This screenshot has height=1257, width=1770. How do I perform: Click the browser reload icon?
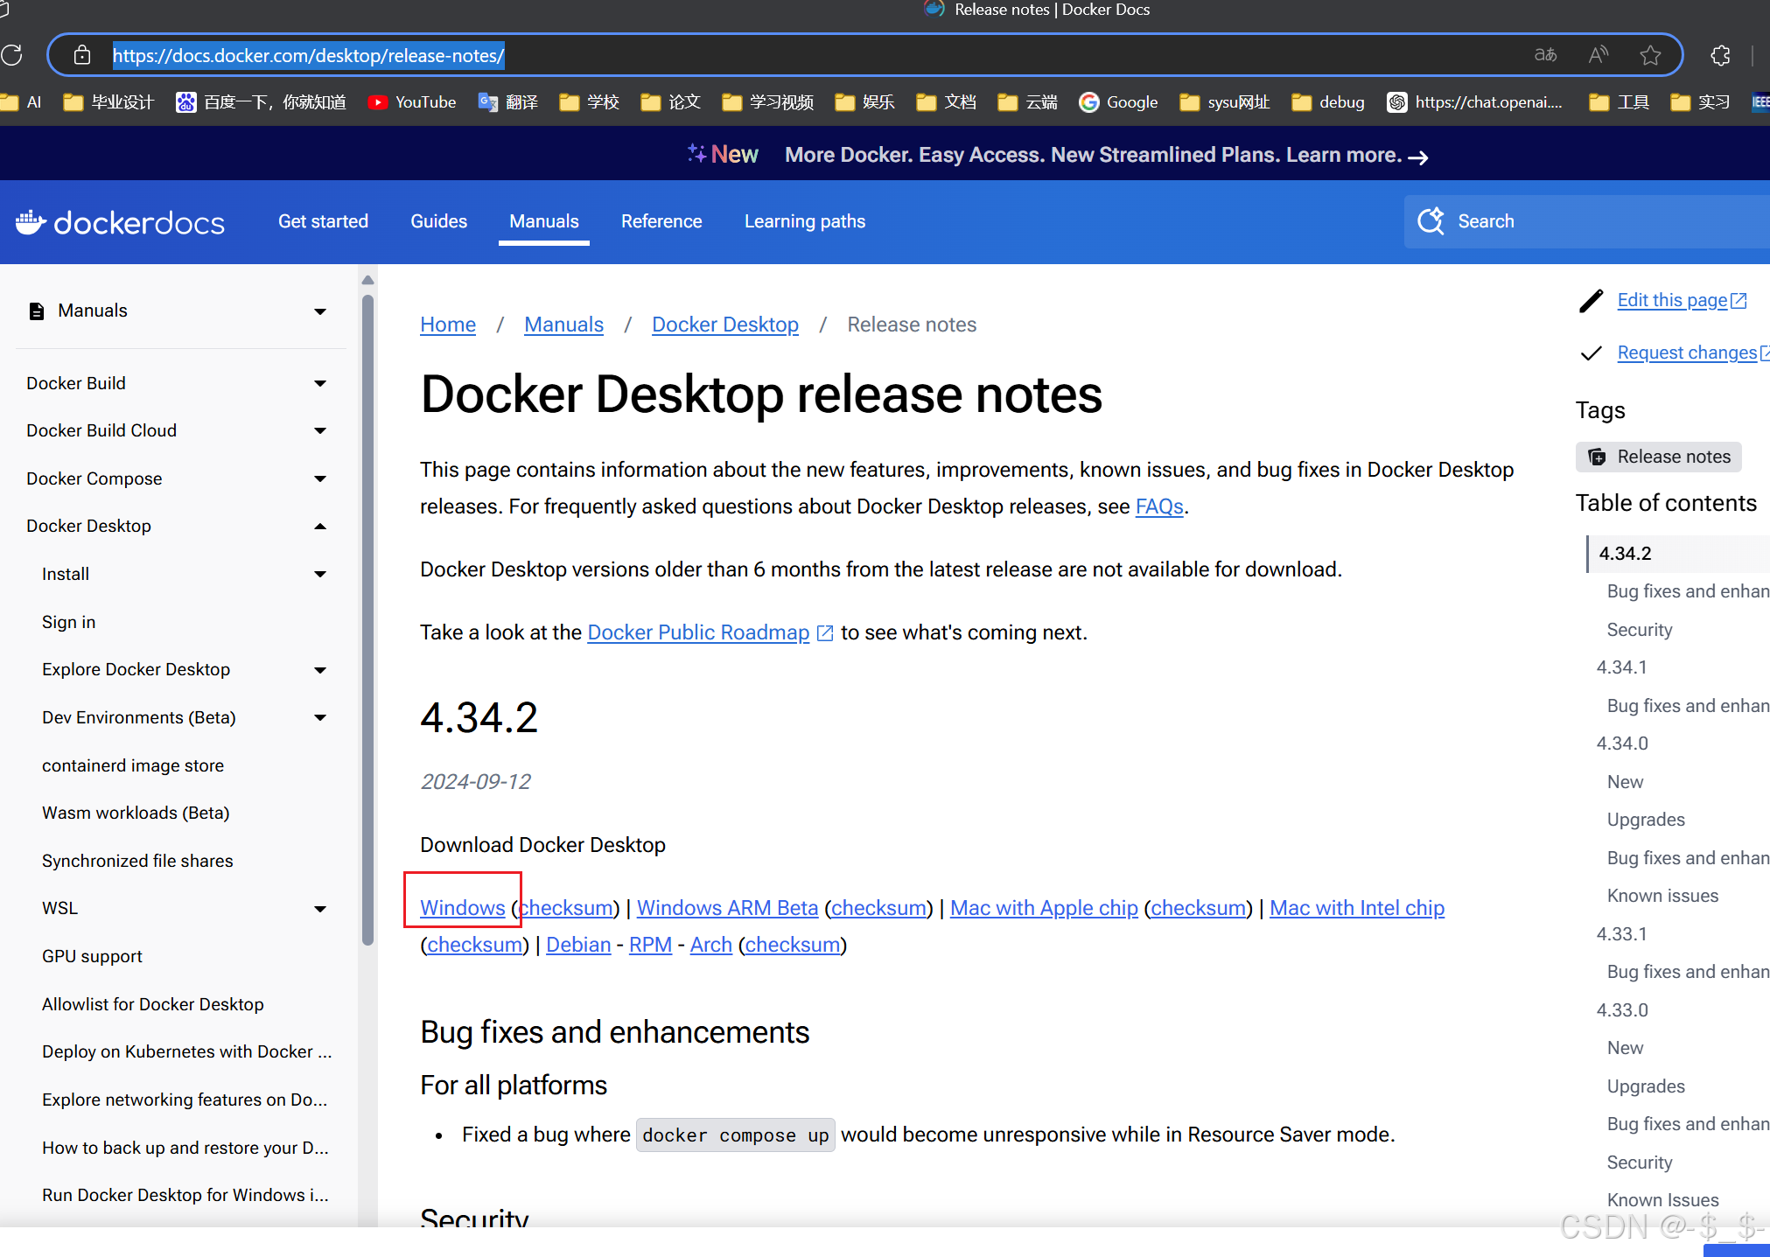tap(11, 55)
